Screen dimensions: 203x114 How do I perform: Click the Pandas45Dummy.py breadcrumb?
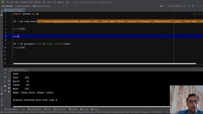point(42,6)
